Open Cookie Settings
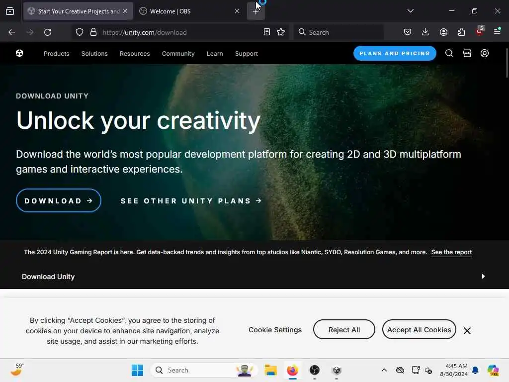 [x=275, y=330]
